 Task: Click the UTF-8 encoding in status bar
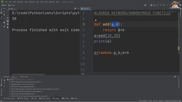(x=155, y=101)
